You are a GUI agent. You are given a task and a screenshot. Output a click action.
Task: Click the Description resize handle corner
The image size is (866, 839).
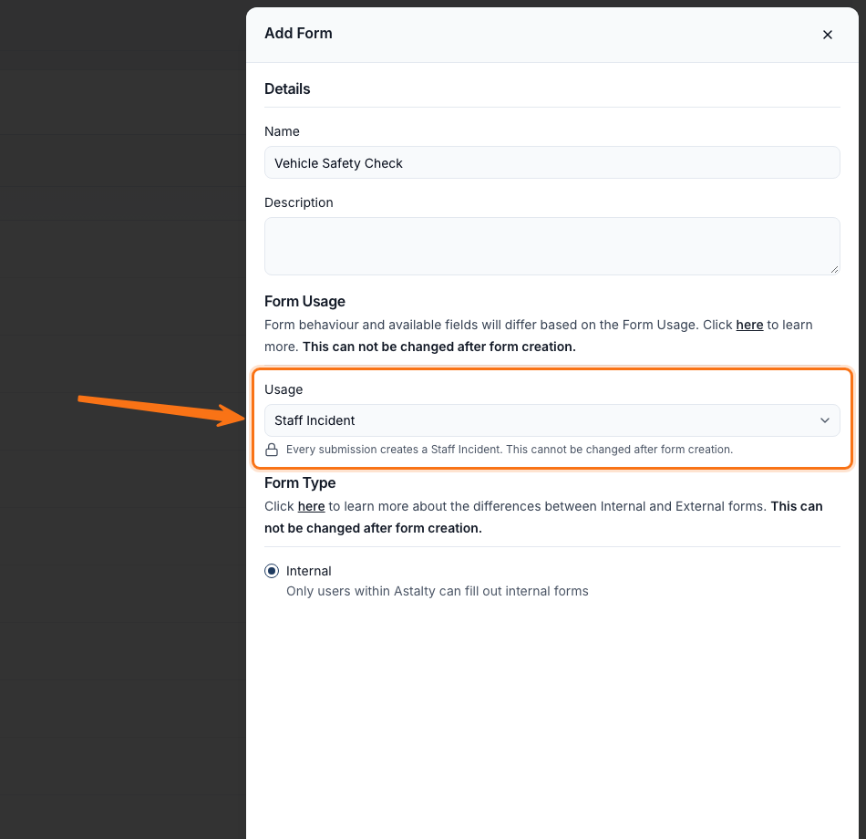coord(834,269)
